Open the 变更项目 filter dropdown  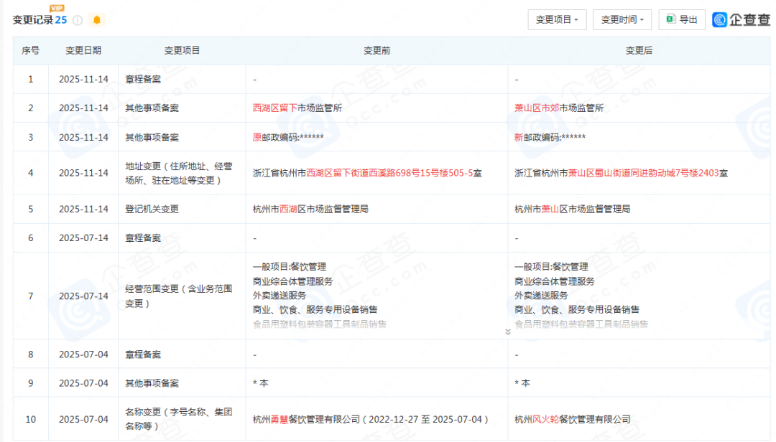(x=557, y=19)
